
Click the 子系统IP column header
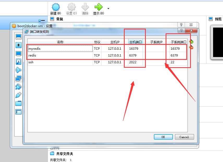156,42
